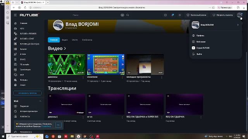This screenshot has height=139, width=248.
Task: Open options menu for демоны video
Action: (x=83, y=77)
